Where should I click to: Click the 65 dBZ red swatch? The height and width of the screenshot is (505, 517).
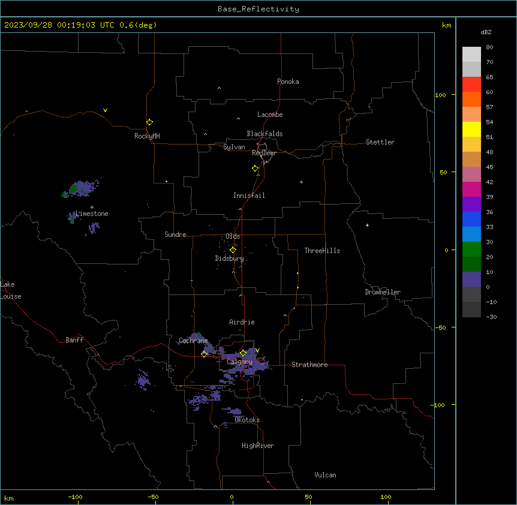471,85
